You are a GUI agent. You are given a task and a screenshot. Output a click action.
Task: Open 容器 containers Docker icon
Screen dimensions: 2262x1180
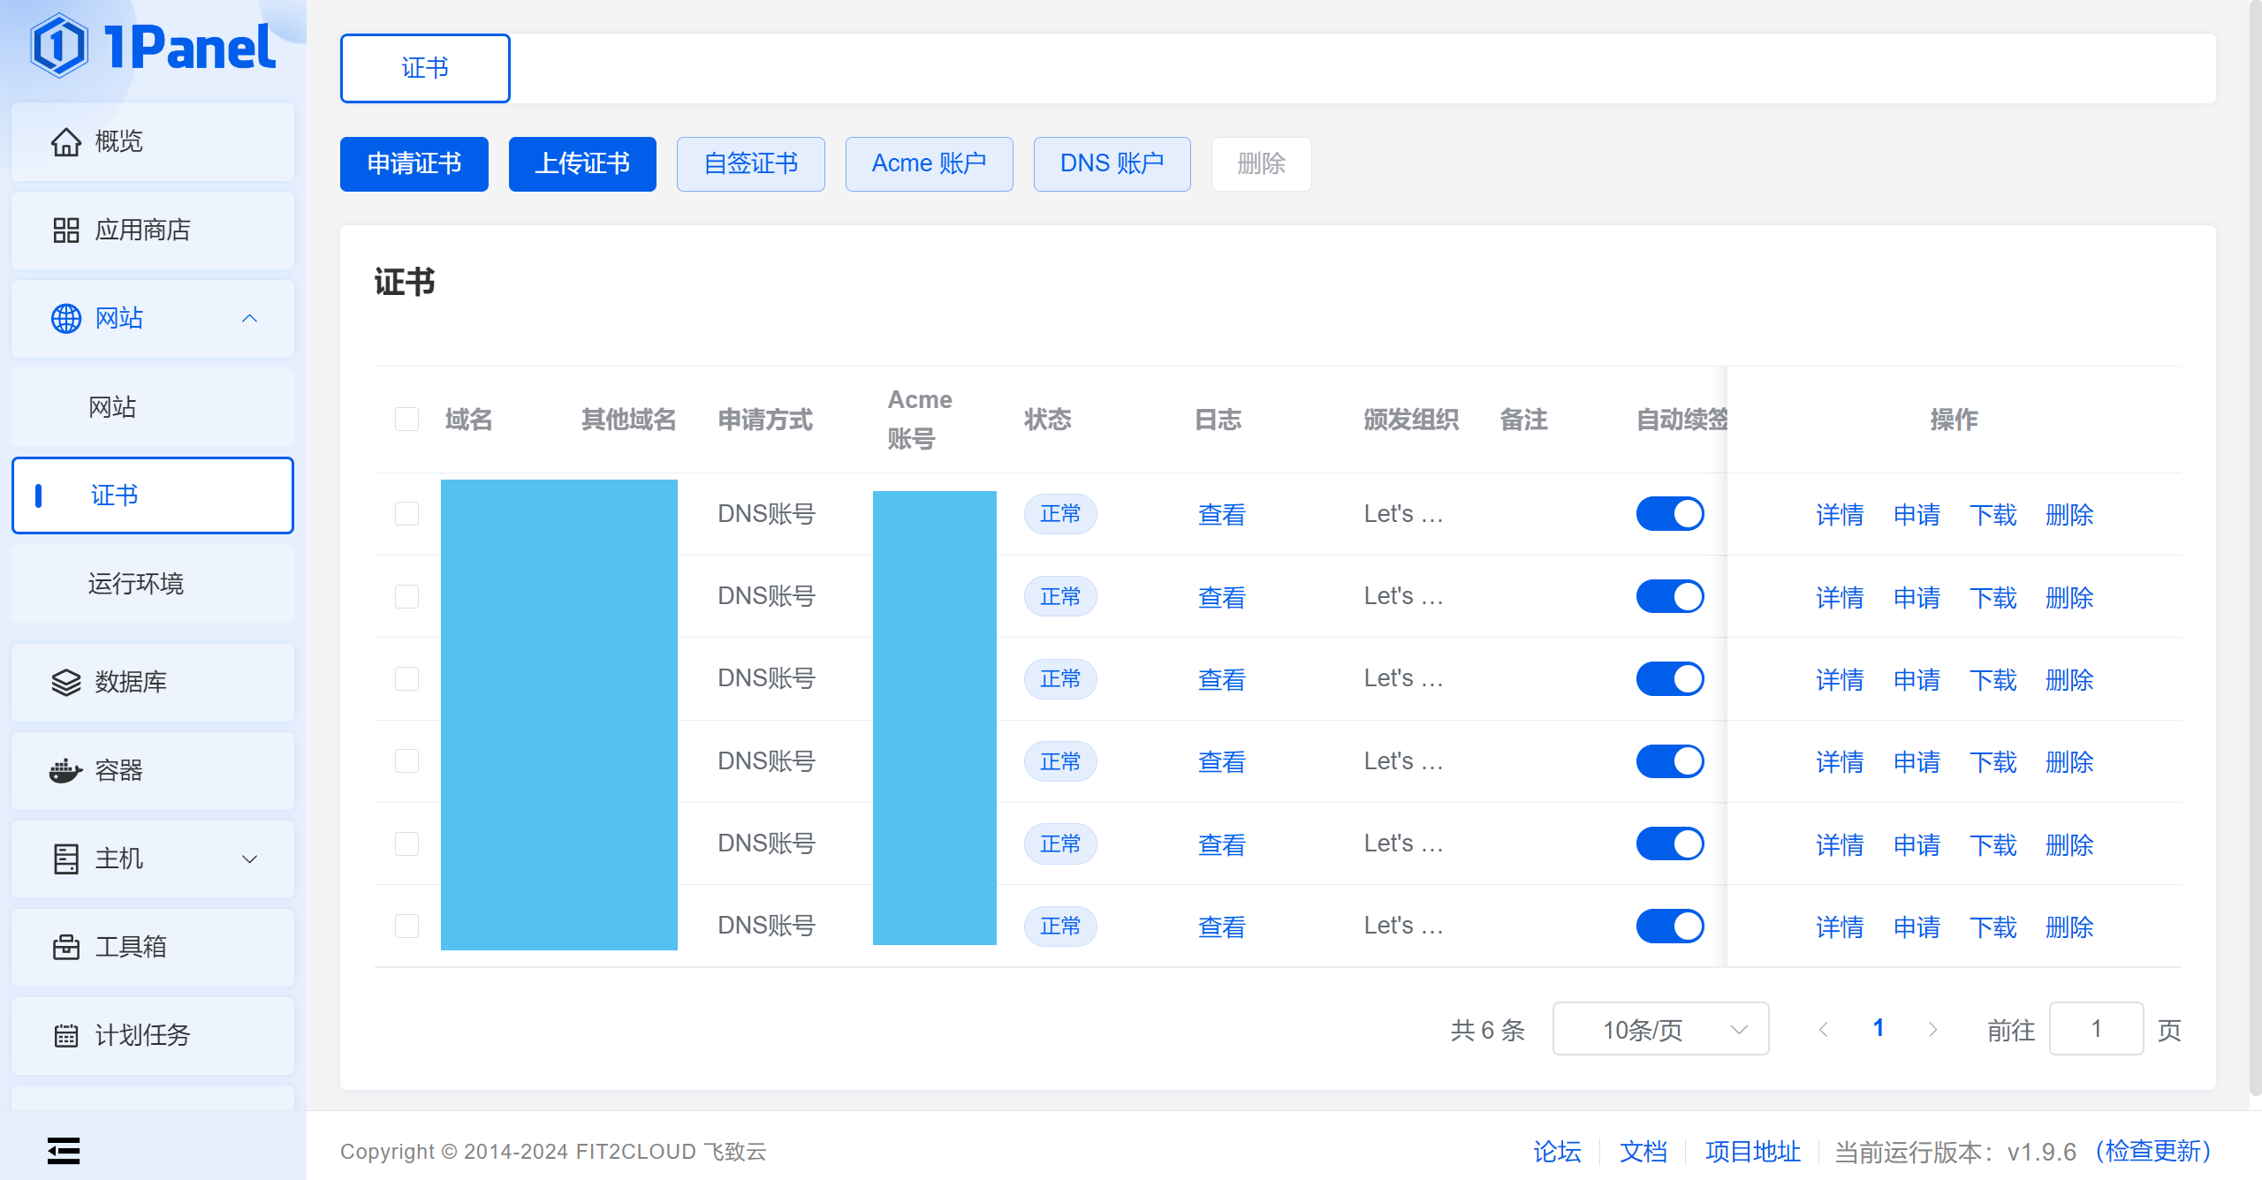tap(65, 770)
